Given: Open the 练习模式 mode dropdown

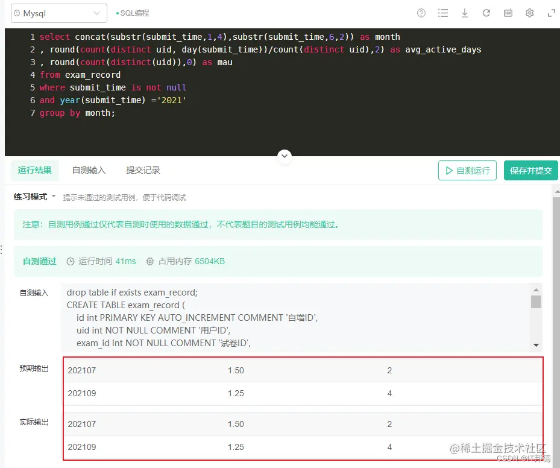Looking at the screenshot, I should (x=34, y=197).
